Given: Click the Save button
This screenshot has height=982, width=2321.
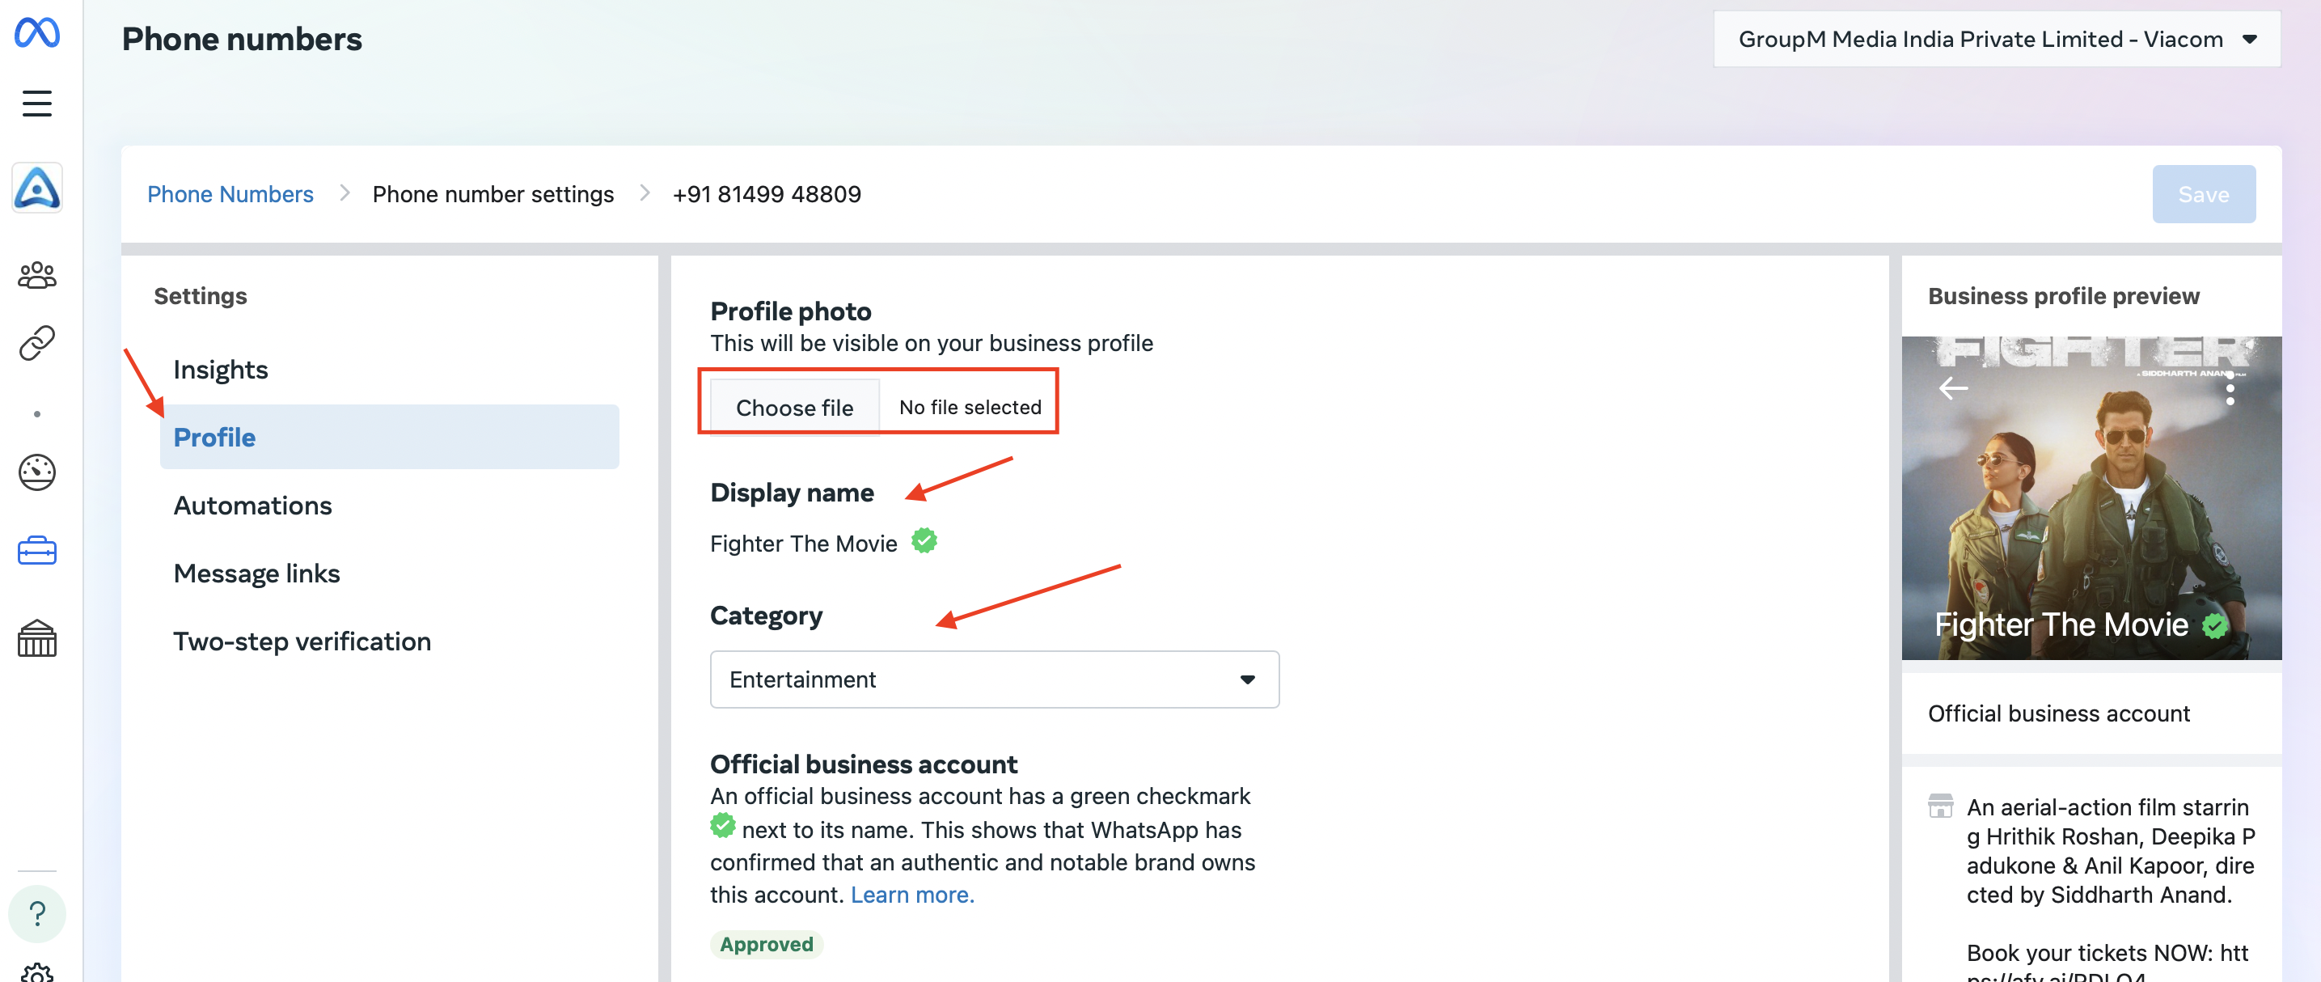Looking at the screenshot, I should click(2203, 193).
